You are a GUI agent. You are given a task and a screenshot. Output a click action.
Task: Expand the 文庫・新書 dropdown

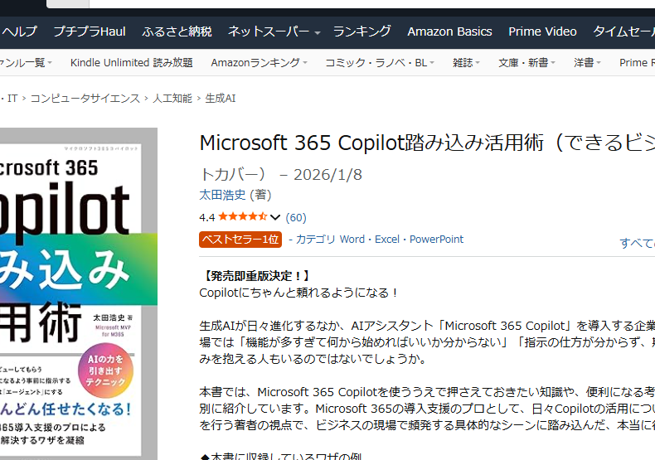(526, 63)
